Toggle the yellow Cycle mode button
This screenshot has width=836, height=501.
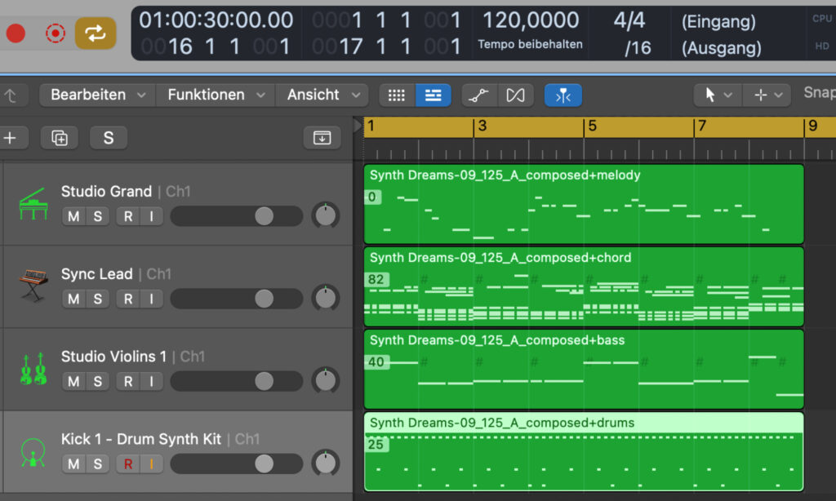[96, 33]
